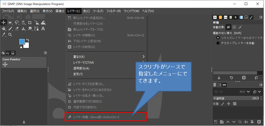Image resolution: width=265 pixels, height=126 pixels.
Task: Select the Text tool
Action: [43, 29]
